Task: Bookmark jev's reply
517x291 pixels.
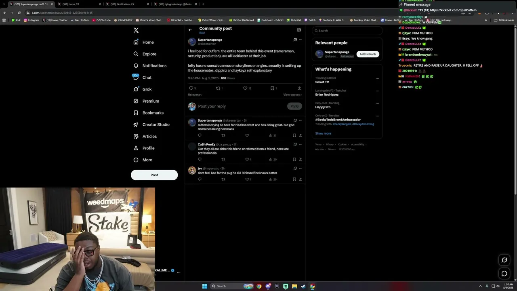Action: click(294, 179)
